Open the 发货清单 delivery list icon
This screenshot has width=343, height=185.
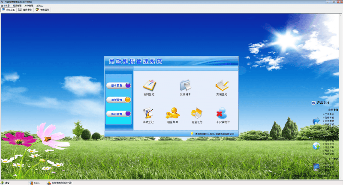click(x=185, y=86)
